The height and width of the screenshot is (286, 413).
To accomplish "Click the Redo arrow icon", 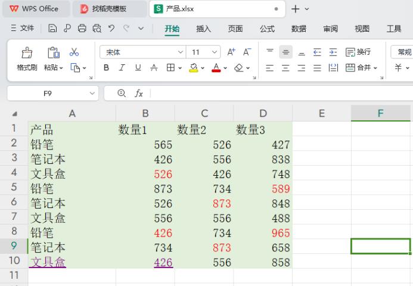I will (x=126, y=28).
